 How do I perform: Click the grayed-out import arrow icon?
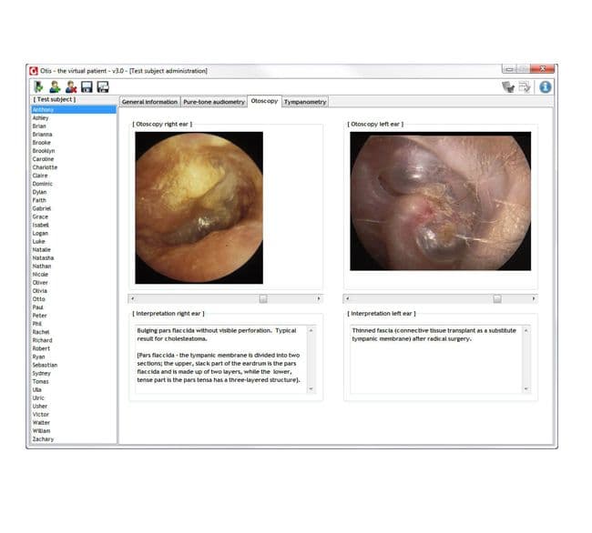point(508,86)
